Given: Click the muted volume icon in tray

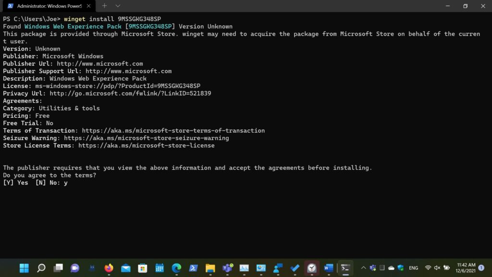Looking at the screenshot, I should 437,268.
